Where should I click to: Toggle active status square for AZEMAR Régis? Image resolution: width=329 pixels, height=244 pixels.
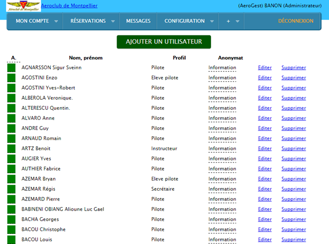click(x=11, y=189)
